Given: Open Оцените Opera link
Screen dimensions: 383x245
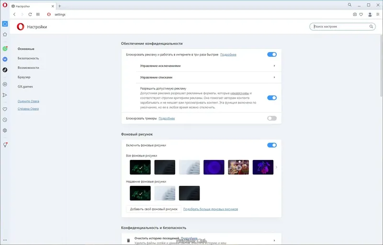Looking at the screenshot, I should (28, 101).
